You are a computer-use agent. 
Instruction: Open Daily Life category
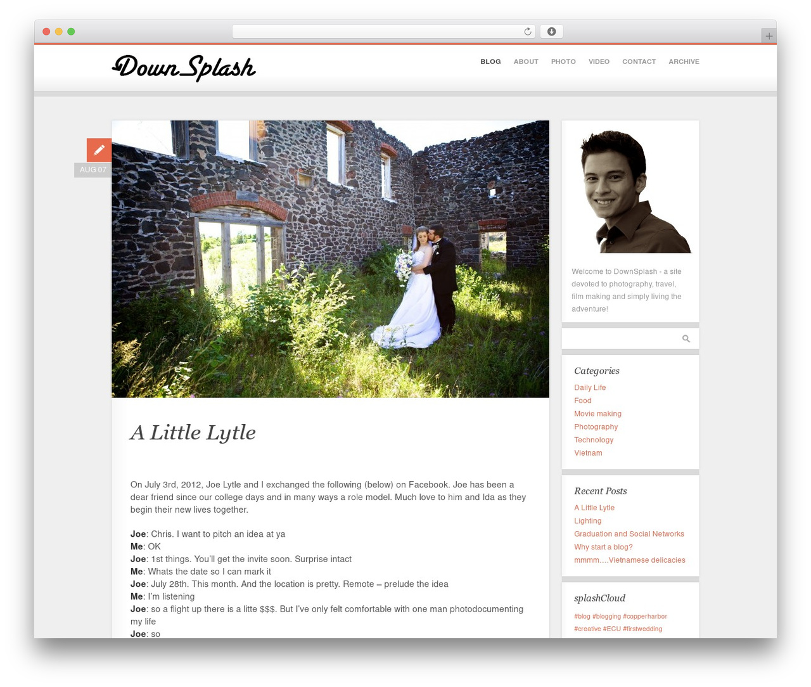click(x=590, y=388)
